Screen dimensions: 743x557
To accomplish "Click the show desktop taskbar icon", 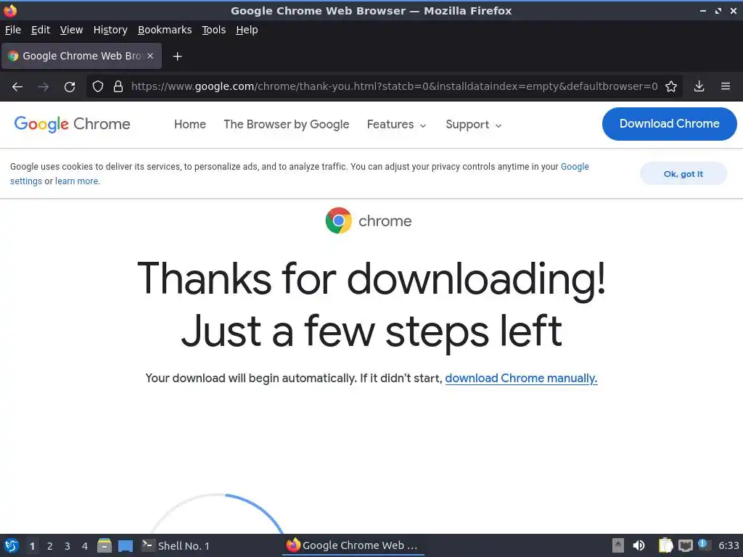I will click(x=125, y=545).
